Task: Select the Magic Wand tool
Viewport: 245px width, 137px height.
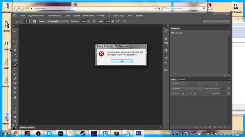Action: point(15,46)
